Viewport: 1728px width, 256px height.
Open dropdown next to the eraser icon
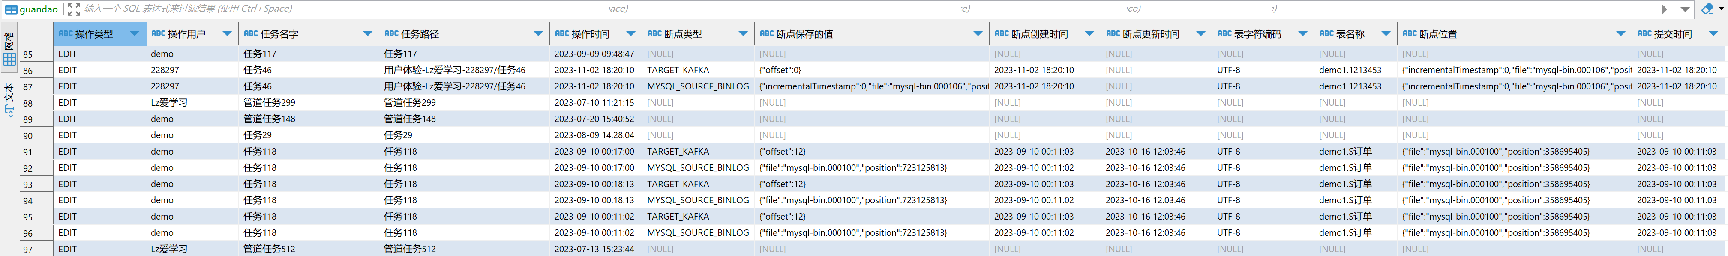point(1721,9)
